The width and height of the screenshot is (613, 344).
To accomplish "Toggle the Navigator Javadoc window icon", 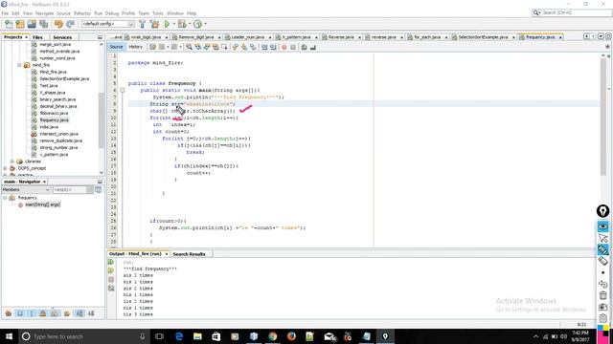I will click(98, 190).
